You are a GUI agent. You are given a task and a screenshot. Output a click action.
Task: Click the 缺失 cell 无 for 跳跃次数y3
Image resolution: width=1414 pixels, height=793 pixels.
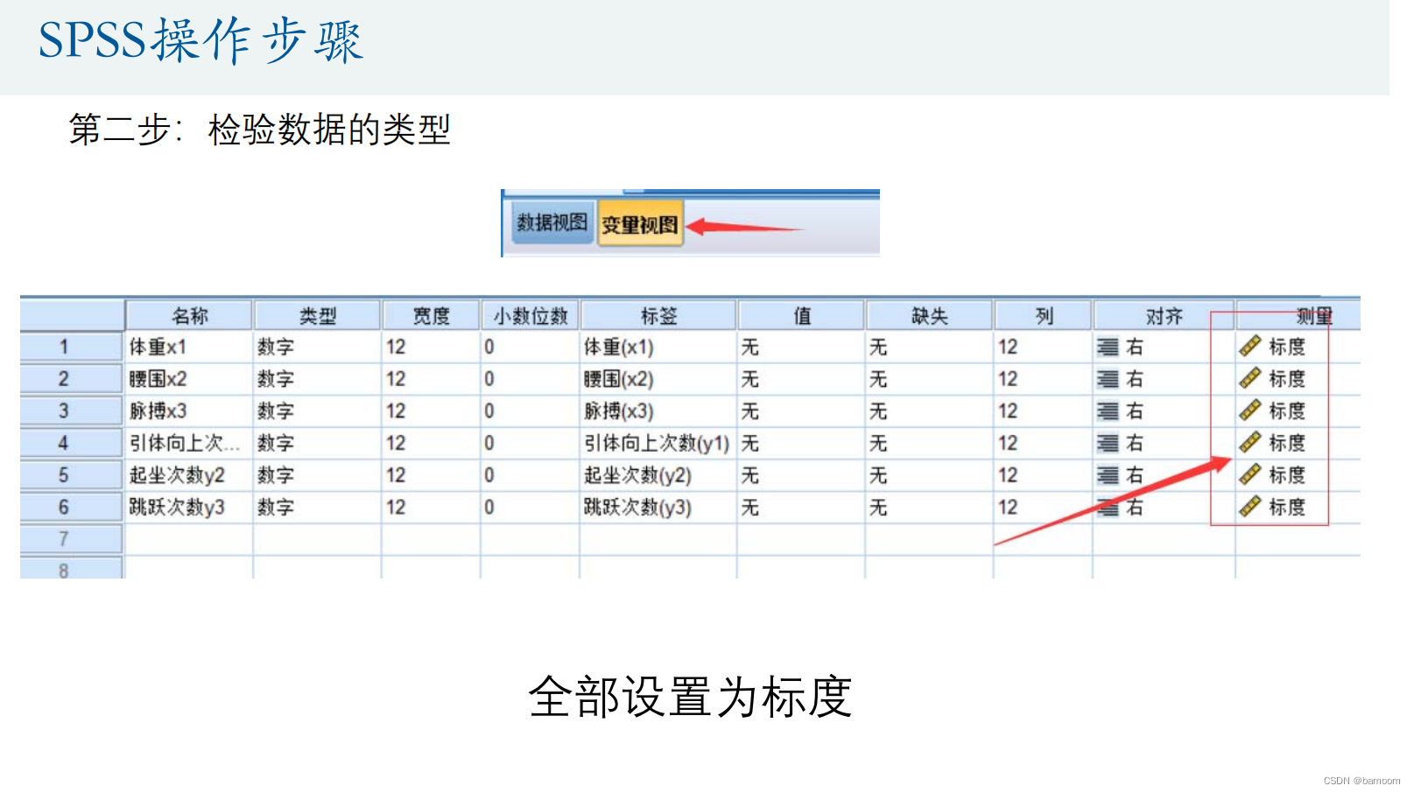coord(929,507)
